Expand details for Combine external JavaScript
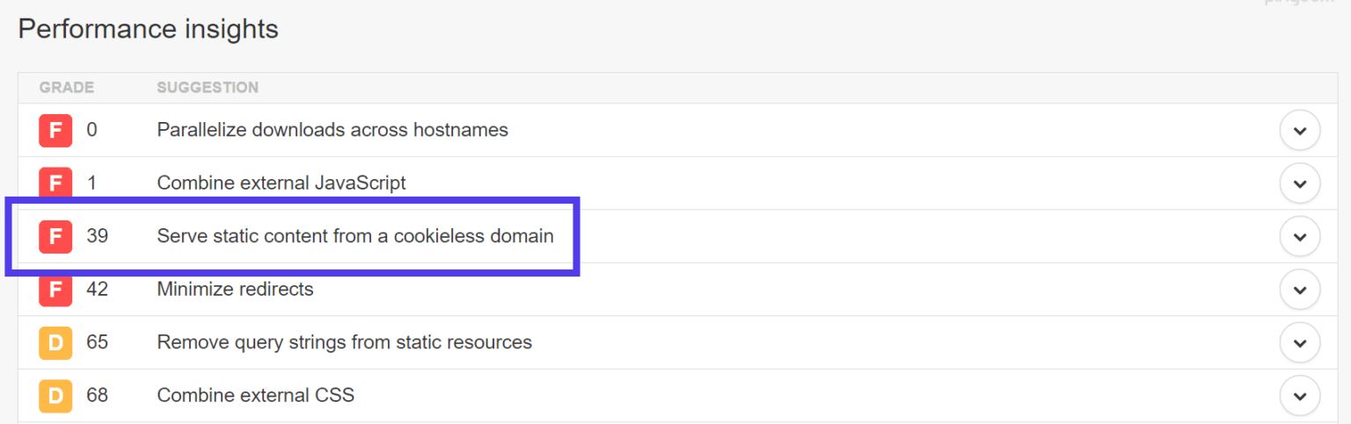The image size is (1351, 424). click(x=1299, y=184)
